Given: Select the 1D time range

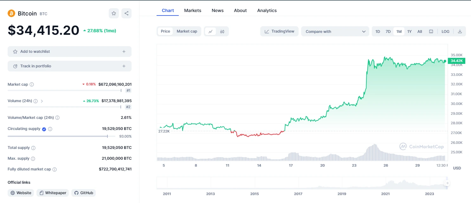Looking at the screenshot, I should 378,31.
